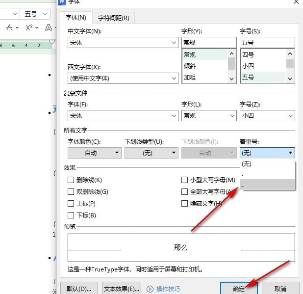Click the down arrow of the 字号 list scrollbar
Screen dimensions: 303x294
tap(290, 79)
